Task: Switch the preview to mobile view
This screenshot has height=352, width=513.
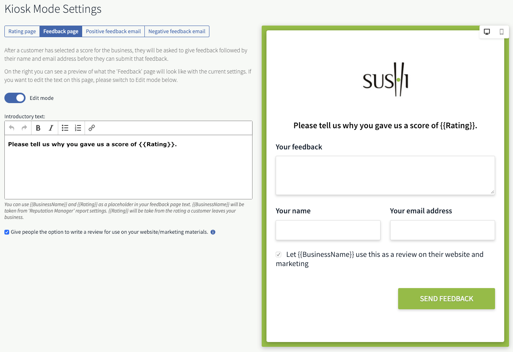Action: (x=502, y=32)
